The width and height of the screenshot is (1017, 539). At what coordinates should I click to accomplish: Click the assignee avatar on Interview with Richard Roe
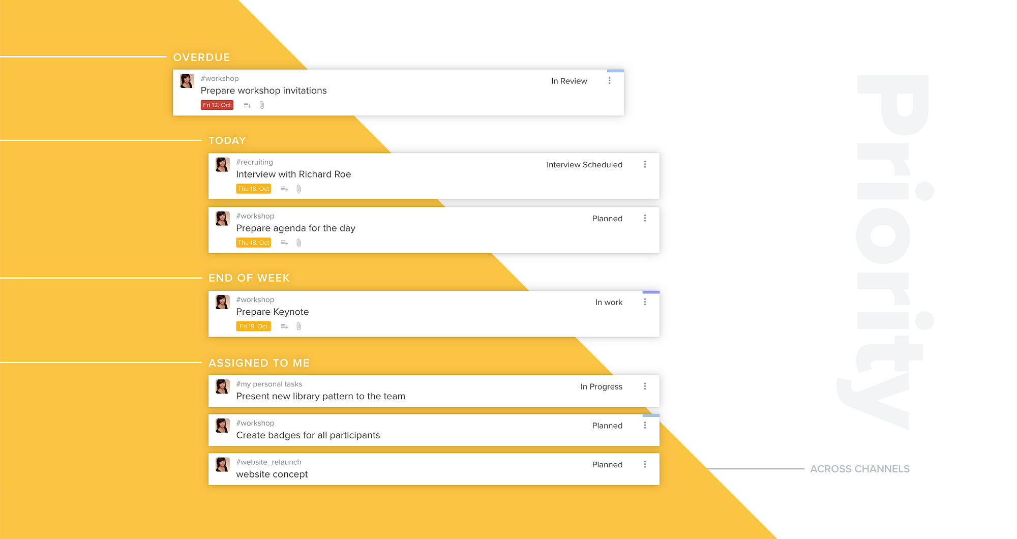pyautogui.click(x=223, y=165)
